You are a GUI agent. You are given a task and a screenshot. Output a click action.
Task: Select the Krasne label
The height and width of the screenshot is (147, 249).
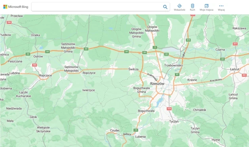[x=192, y=80]
